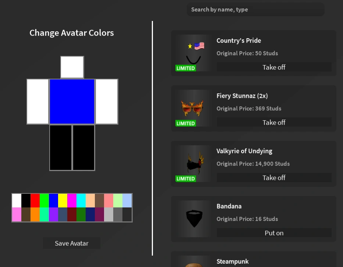Select the red color swatch
Viewport: 343px width, 267px height.
[35, 200]
